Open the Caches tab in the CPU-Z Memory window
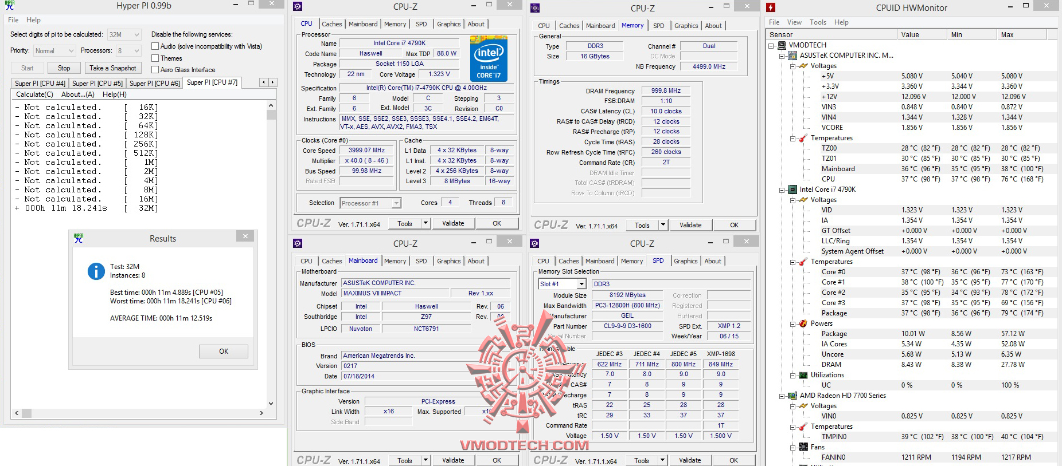 (x=569, y=26)
